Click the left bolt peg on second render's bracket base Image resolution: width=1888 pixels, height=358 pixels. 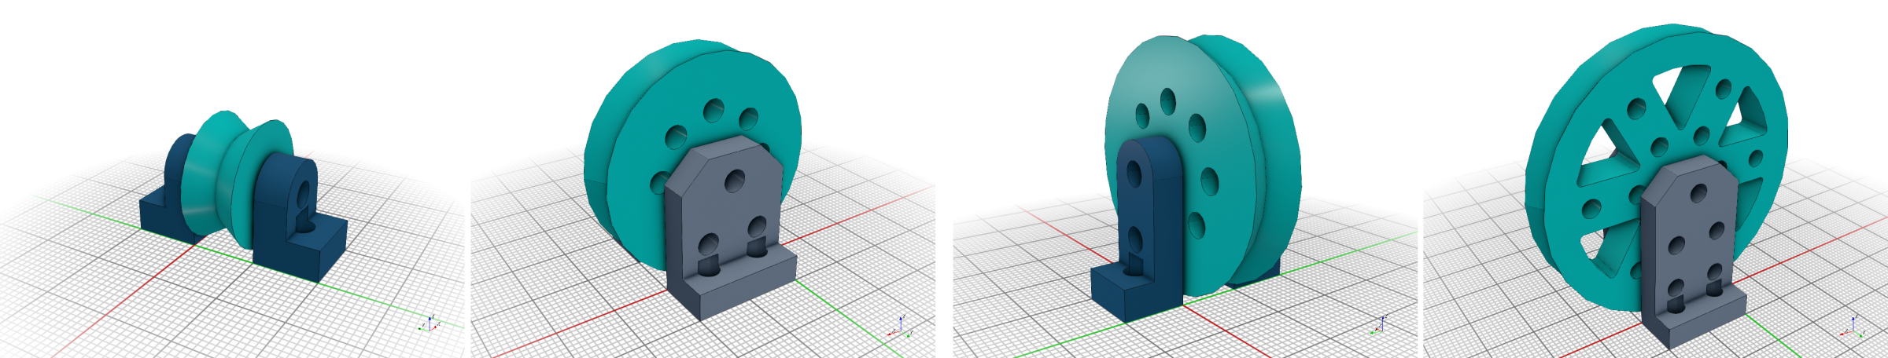[x=709, y=265]
